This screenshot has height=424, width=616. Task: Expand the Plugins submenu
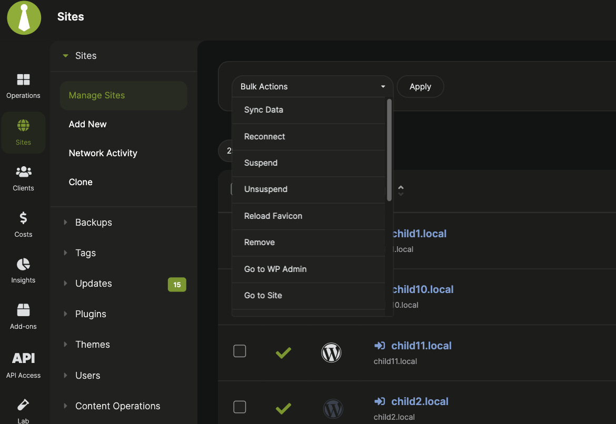[x=65, y=314]
